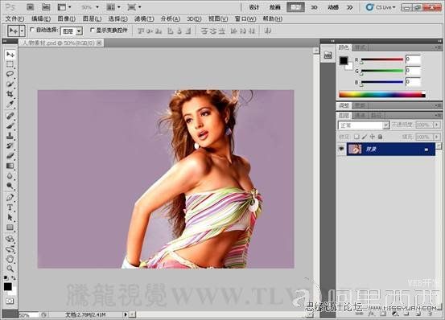The height and width of the screenshot is (320, 445).
Task: Open the CS Live button
Action: point(381,7)
